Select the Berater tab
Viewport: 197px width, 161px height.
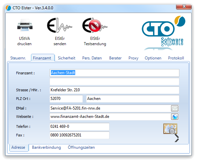(x=115, y=58)
